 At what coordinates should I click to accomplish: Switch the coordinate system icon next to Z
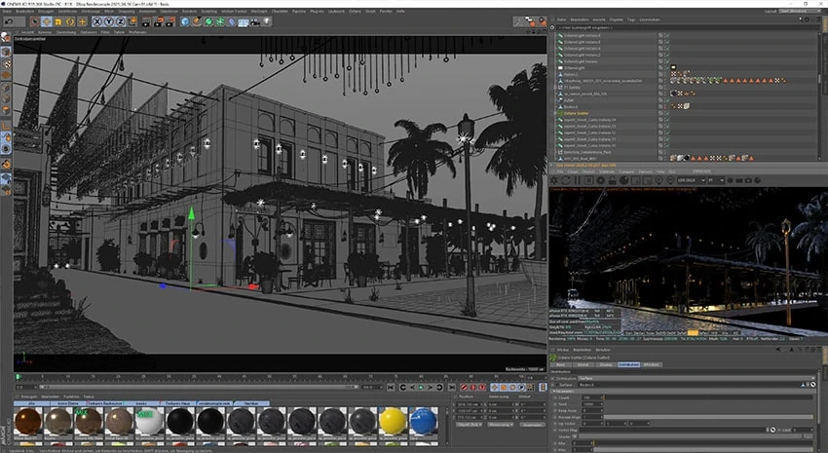pos(132,21)
